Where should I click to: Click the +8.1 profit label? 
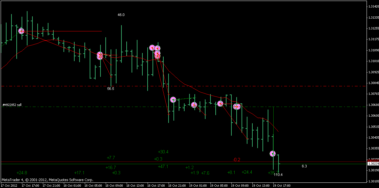coord(231,172)
